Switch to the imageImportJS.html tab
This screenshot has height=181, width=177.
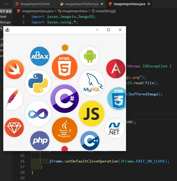[x=34, y=4]
